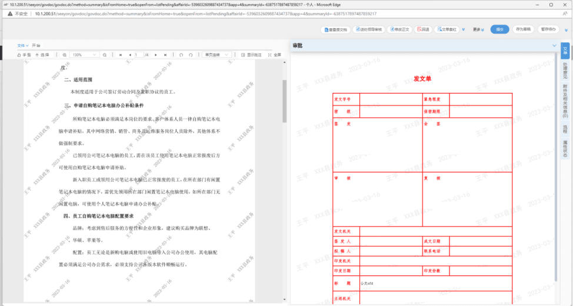Screen dimensions: 573x306
Task: Click the 标题 field with 公文ofd
Action: [435, 283]
